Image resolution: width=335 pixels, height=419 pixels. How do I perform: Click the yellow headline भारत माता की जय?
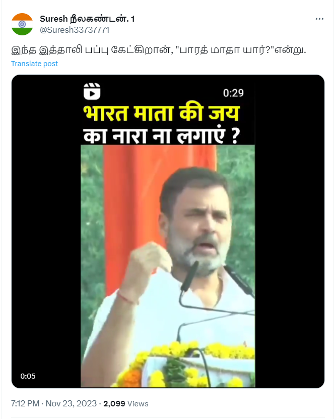click(x=162, y=113)
